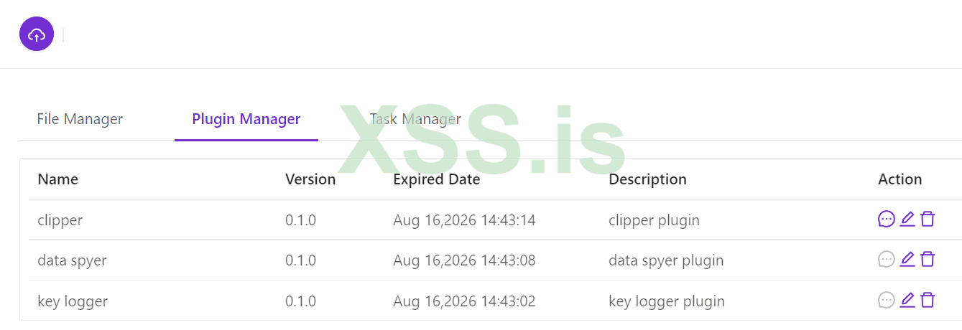This screenshot has height=330, width=962.
Task: Select the Plugin Manager tab
Action: (x=246, y=119)
